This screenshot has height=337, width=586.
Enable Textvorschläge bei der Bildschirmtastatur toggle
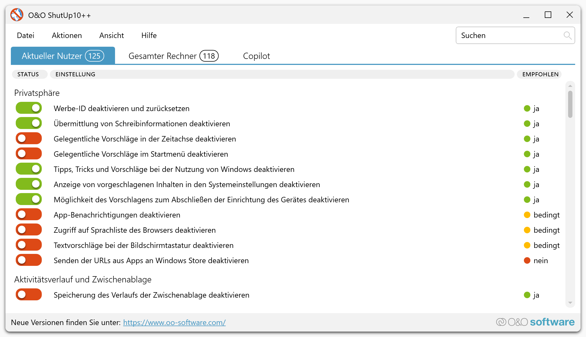[29, 245]
